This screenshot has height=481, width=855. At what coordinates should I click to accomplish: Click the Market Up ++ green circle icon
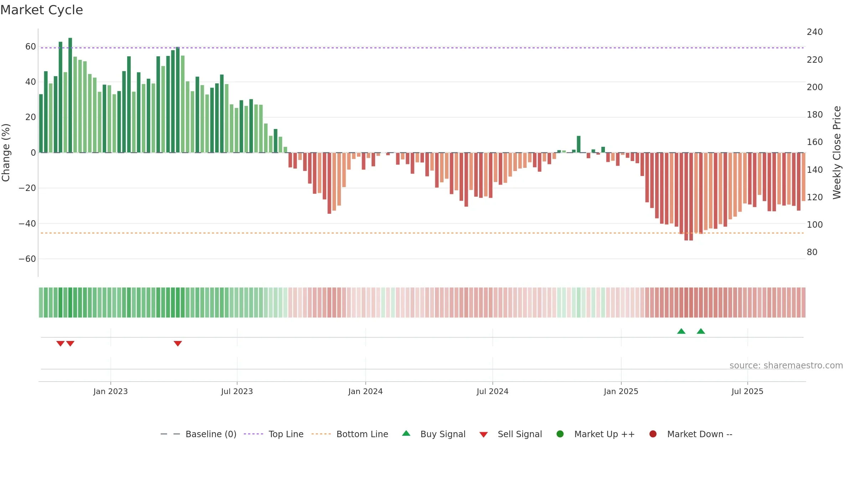pos(560,434)
